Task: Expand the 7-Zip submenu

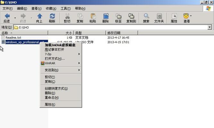Action: click(x=61, y=54)
